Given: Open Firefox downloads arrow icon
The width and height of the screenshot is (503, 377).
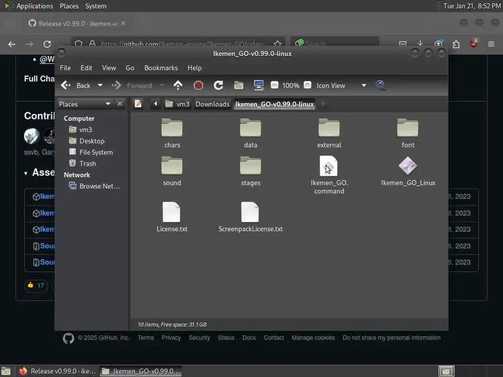Looking at the screenshot, I should [420, 44].
